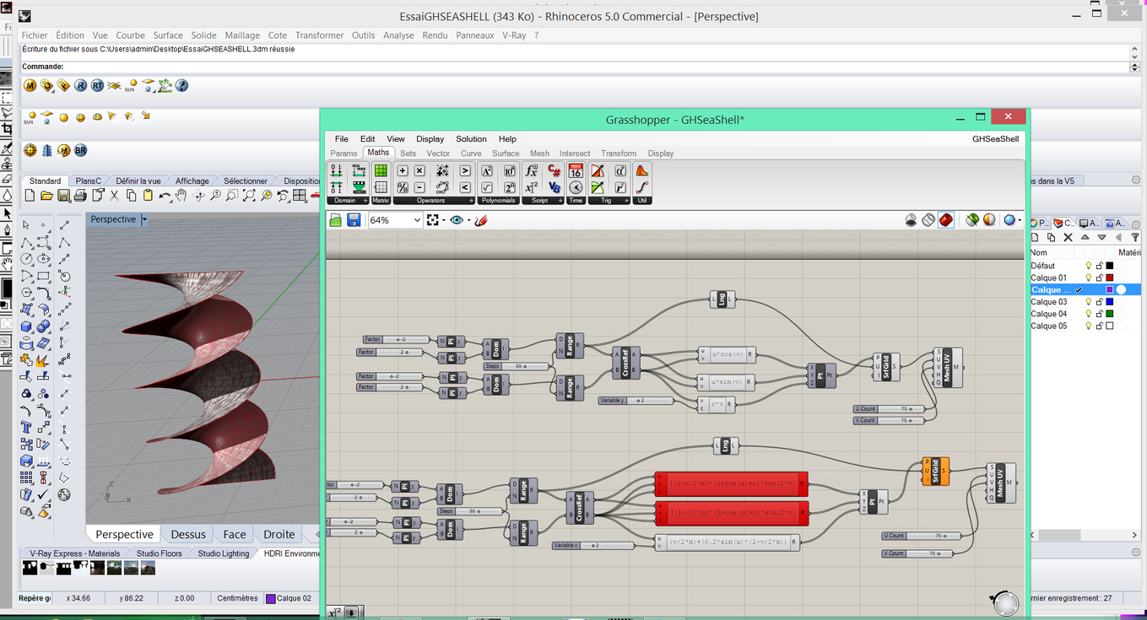Click the Grasshopper save document icon
1147x620 pixels.
[354, 220]
